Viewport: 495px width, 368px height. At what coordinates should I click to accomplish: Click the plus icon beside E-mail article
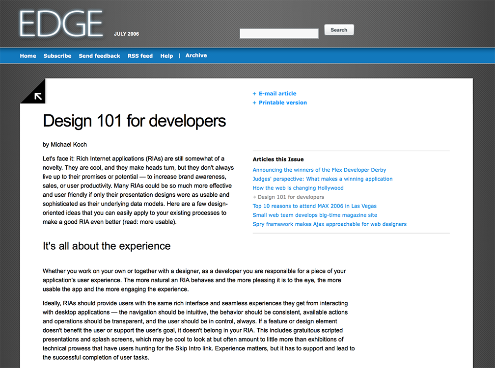click(x=254, y=93)
